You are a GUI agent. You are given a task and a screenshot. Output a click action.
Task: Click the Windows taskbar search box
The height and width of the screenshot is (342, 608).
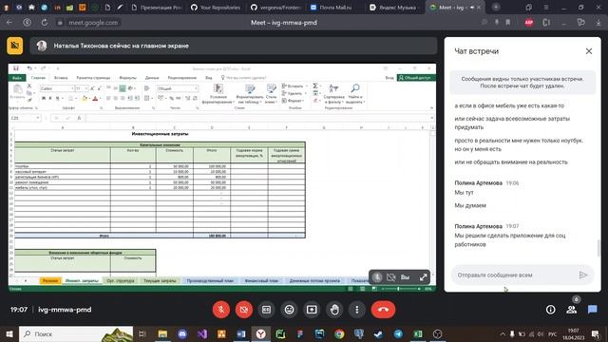(x=76, y=333)
